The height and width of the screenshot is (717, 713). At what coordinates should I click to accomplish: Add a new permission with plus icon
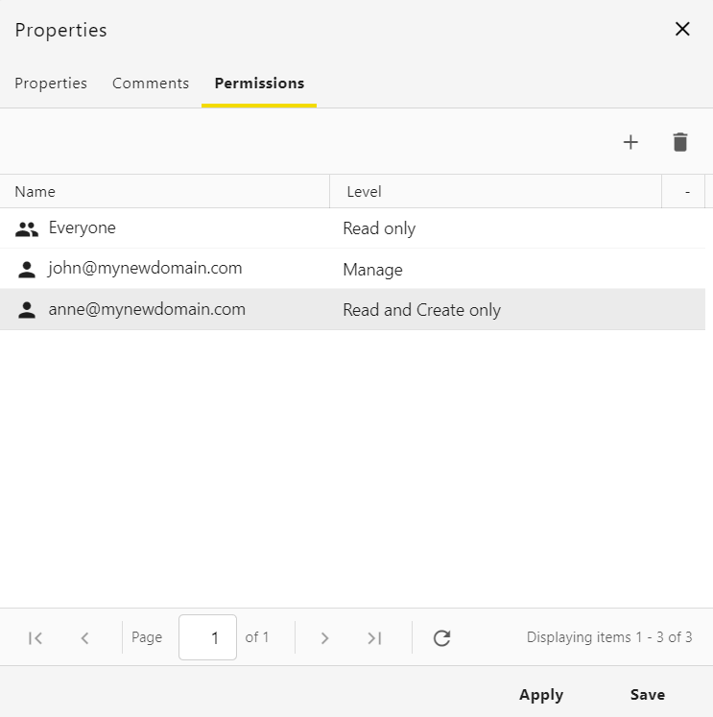630,142
